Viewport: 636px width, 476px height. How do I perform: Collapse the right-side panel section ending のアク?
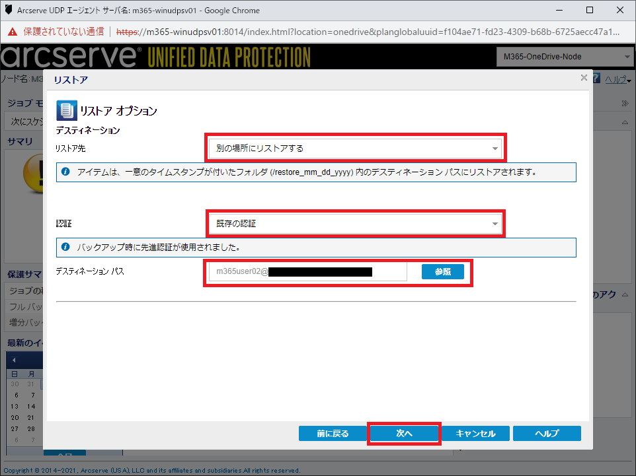[625, 294]
